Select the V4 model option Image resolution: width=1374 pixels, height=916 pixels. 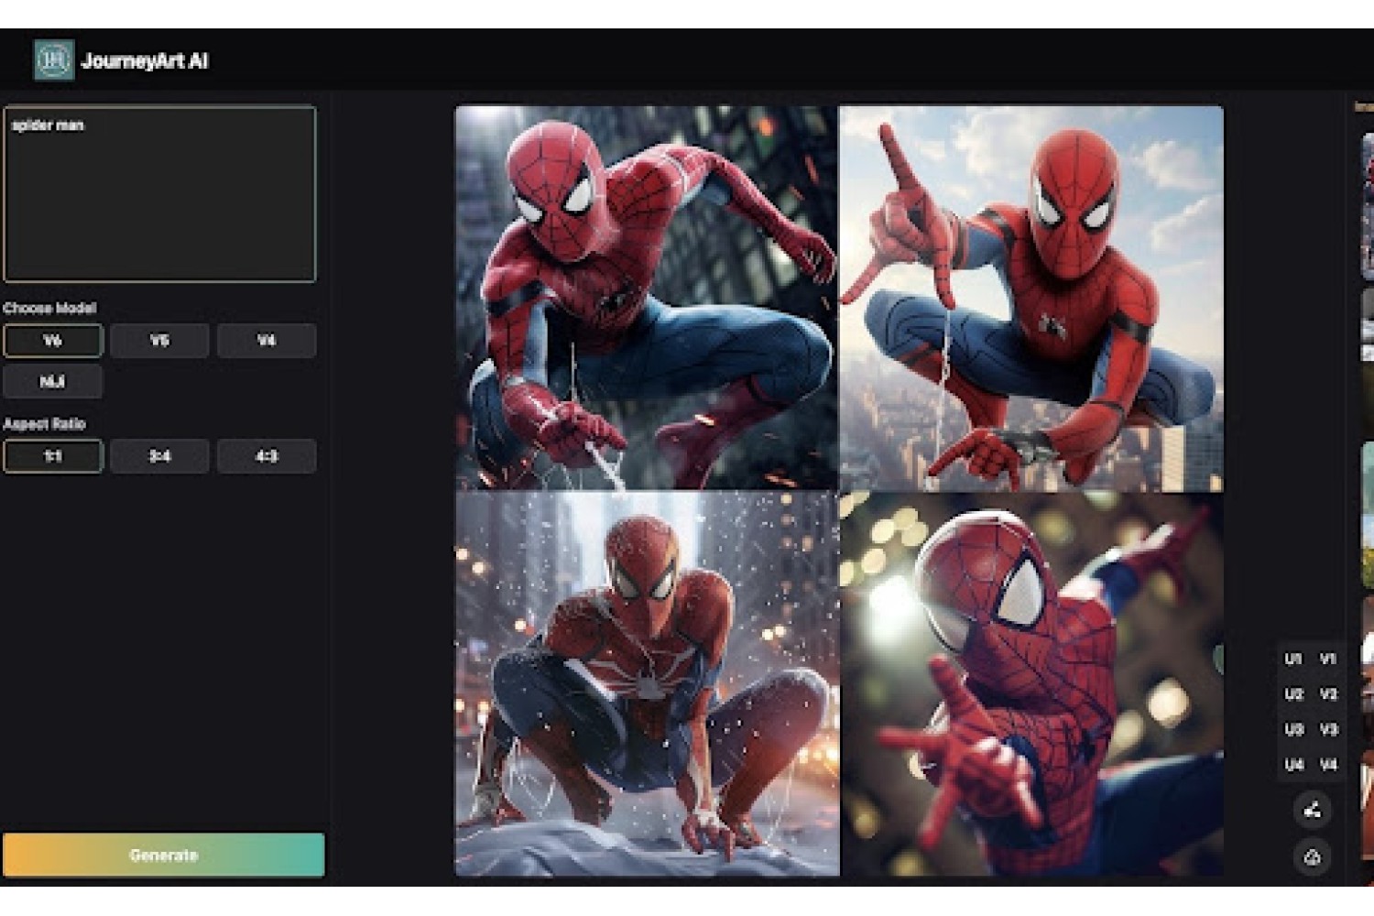267,341
